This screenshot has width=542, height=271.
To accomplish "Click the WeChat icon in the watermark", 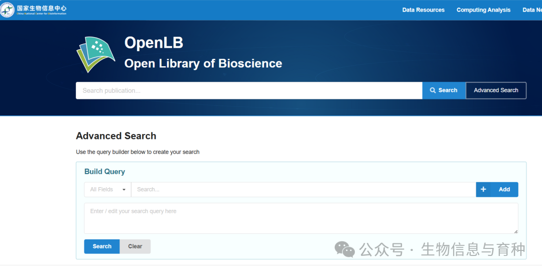I will click(344, 249).
